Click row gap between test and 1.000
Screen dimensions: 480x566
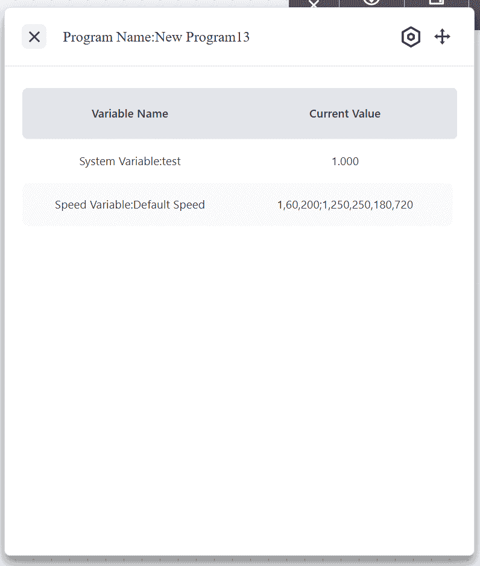(253, 162)
